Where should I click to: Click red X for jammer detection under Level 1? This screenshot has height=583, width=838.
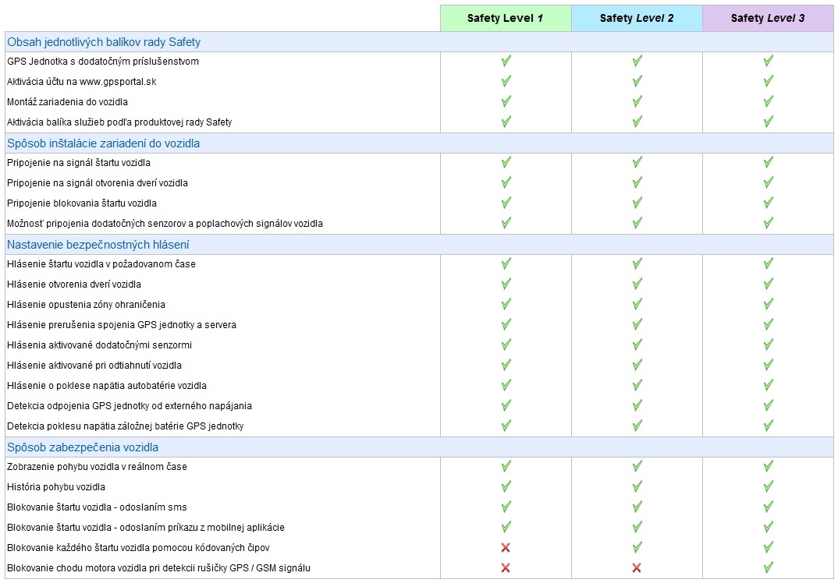(506, 568)
